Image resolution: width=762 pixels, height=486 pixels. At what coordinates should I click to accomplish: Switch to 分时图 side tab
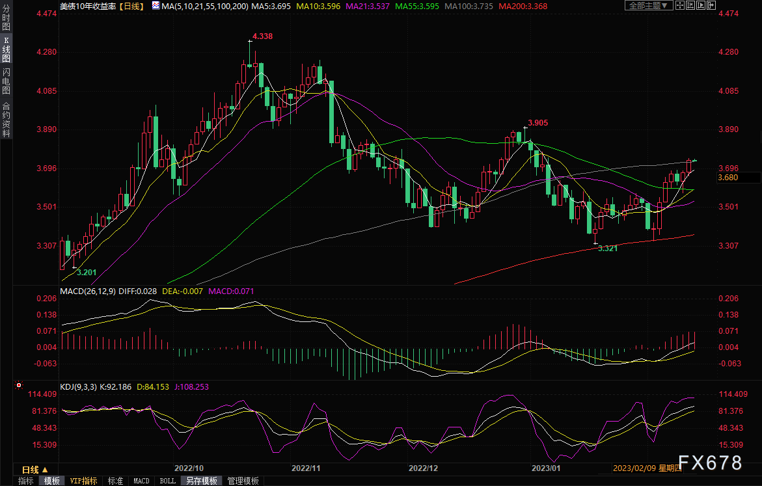tap(7, 18)
